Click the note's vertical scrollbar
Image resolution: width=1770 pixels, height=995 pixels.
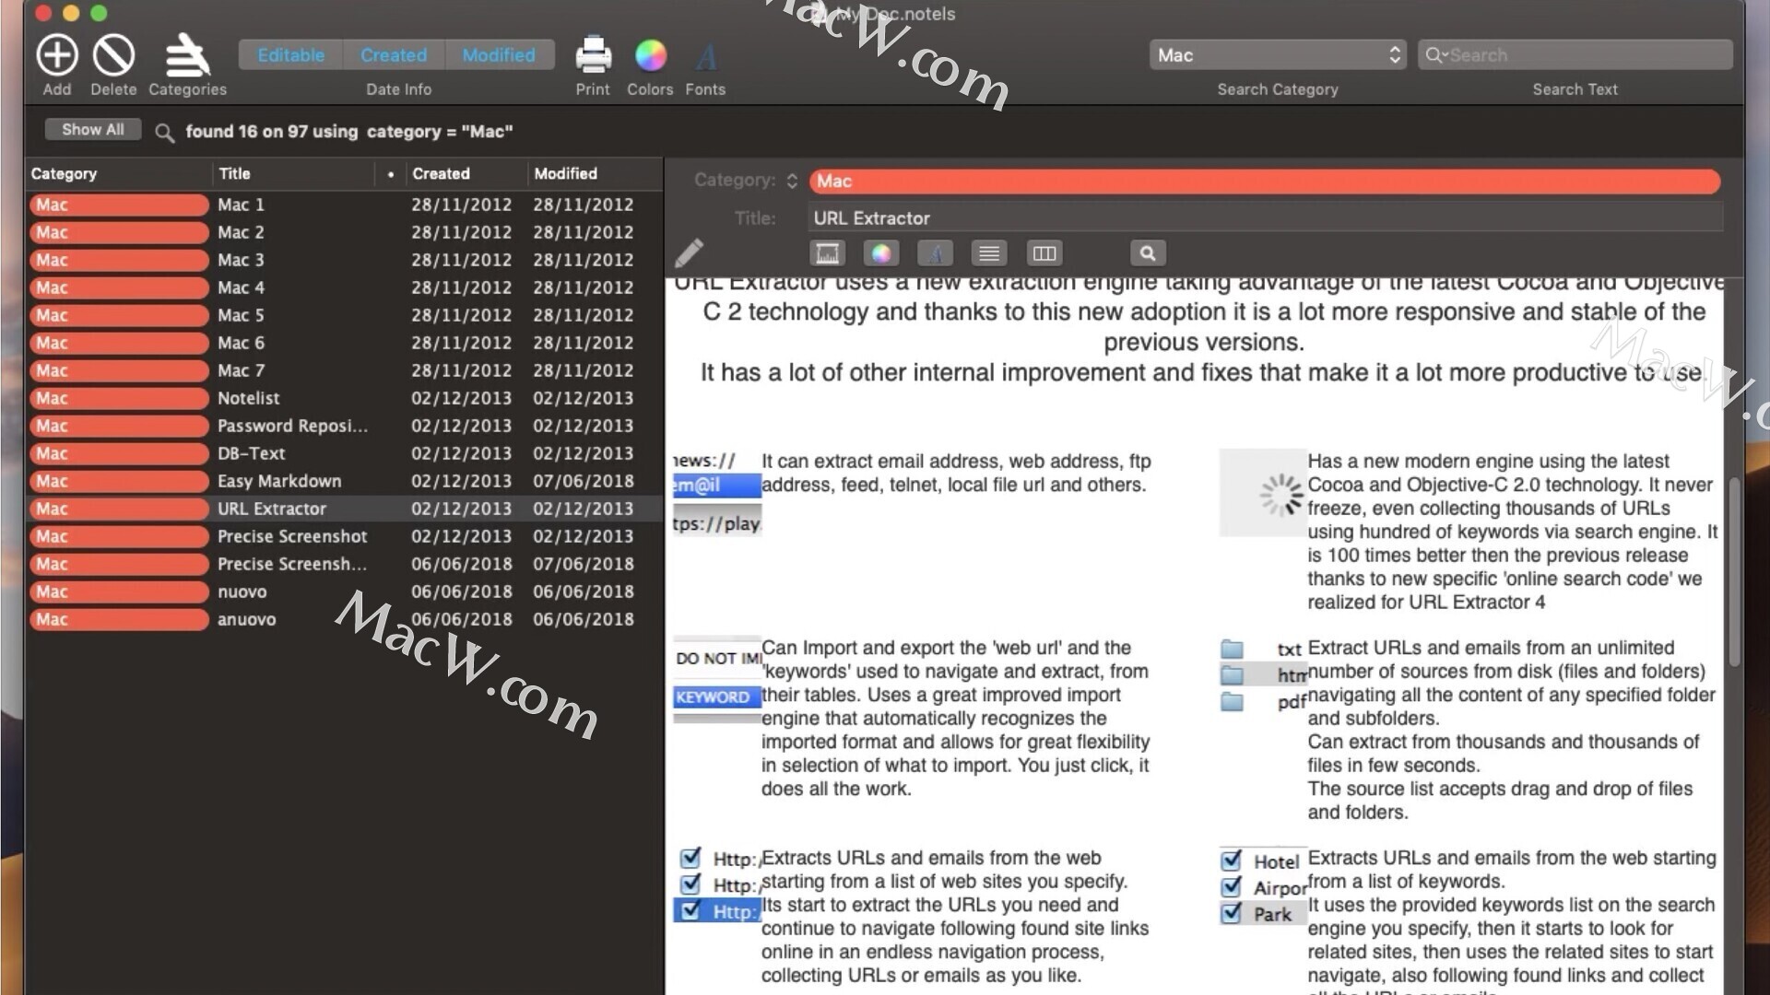click(1734, 571)
